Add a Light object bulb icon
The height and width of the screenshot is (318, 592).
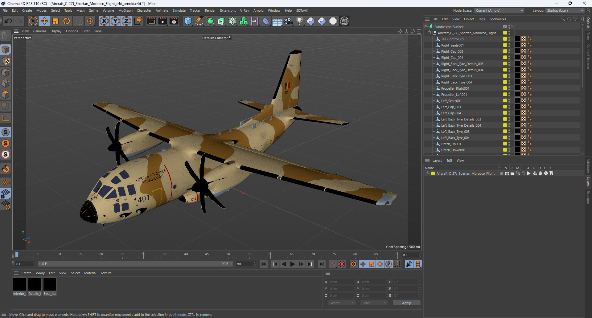(x=300, y=21)
